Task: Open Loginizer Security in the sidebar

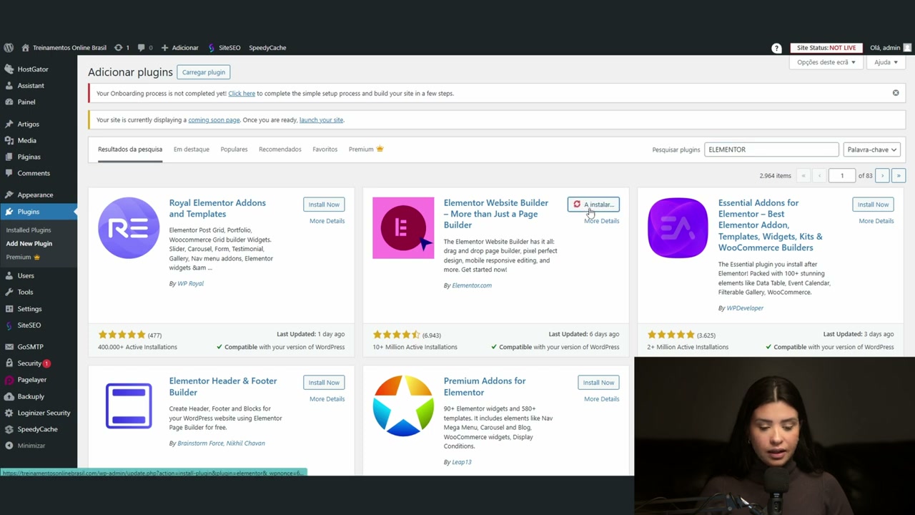Action: (44, 413)
